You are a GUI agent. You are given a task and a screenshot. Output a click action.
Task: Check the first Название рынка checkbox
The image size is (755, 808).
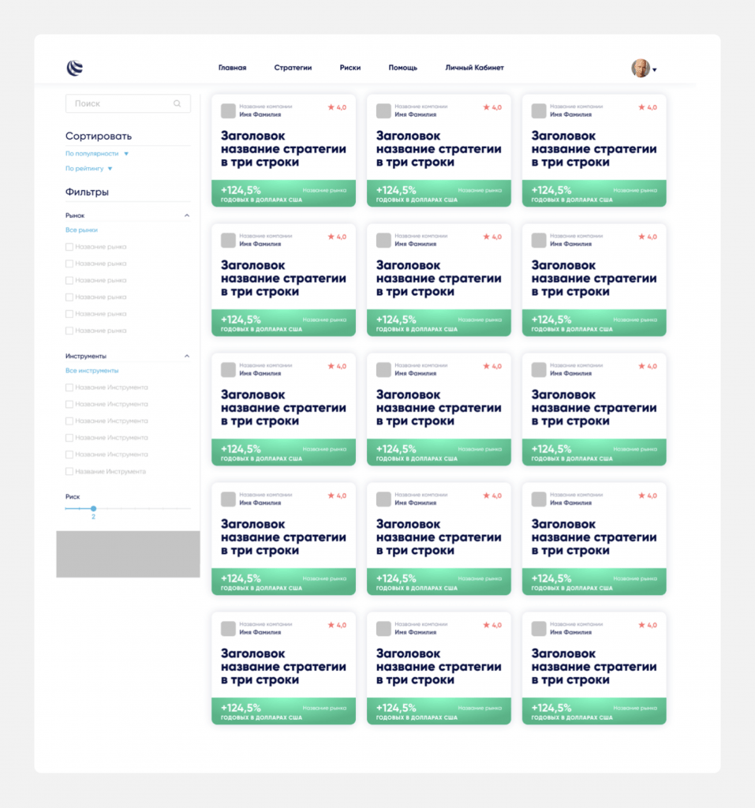(69, 247)
